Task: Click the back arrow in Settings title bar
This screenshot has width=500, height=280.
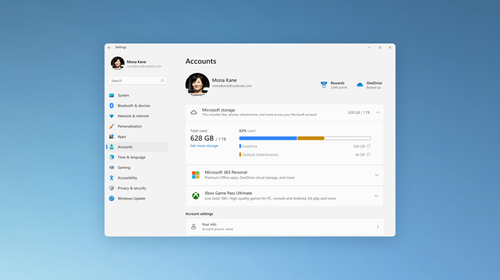Action: pyautogui.click(x=109, y=47)
